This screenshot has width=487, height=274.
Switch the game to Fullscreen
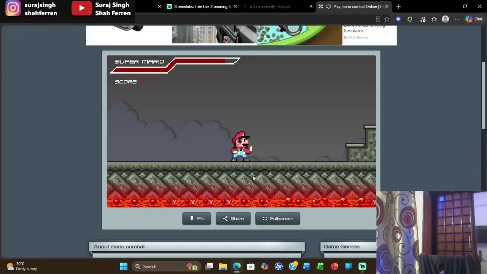[x=278, y=218]
